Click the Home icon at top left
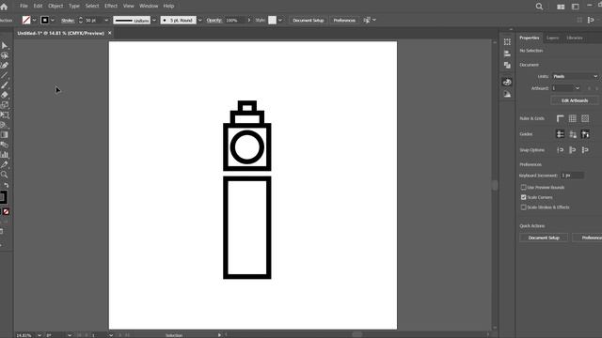Image resolution: width=602 pixels, height=338 pixels. pos(4,7)
